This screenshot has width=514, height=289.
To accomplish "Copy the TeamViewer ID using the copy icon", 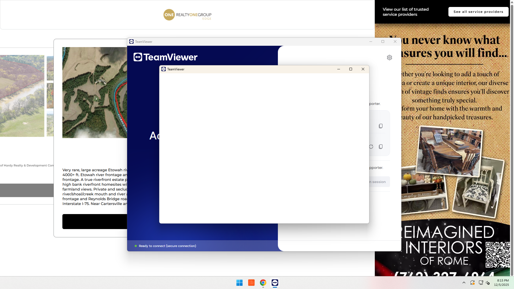I will (x=380, y=126).
